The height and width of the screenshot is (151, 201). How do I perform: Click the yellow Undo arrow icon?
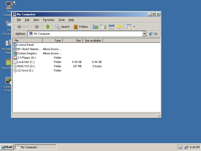click(x=120, y=27)
